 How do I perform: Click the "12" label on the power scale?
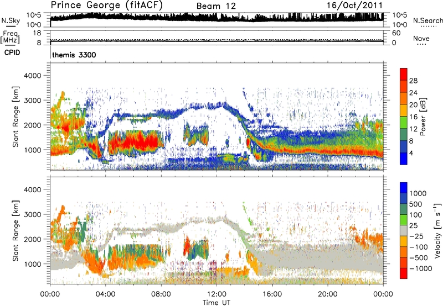coord(413,129)
